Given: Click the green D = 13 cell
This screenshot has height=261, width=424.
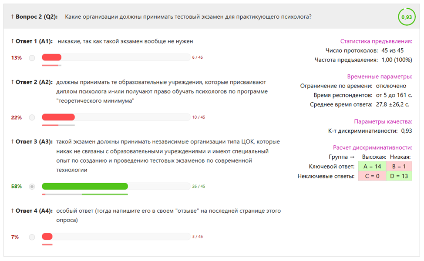Looking at the screenshot, I should pos(399,176).
